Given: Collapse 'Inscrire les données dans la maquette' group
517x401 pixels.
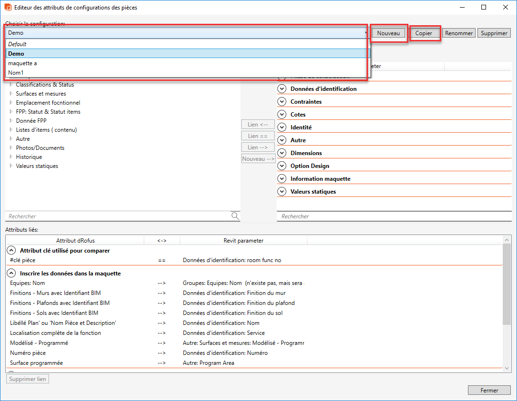Looking at the screenshot, I should click(11, 274).
